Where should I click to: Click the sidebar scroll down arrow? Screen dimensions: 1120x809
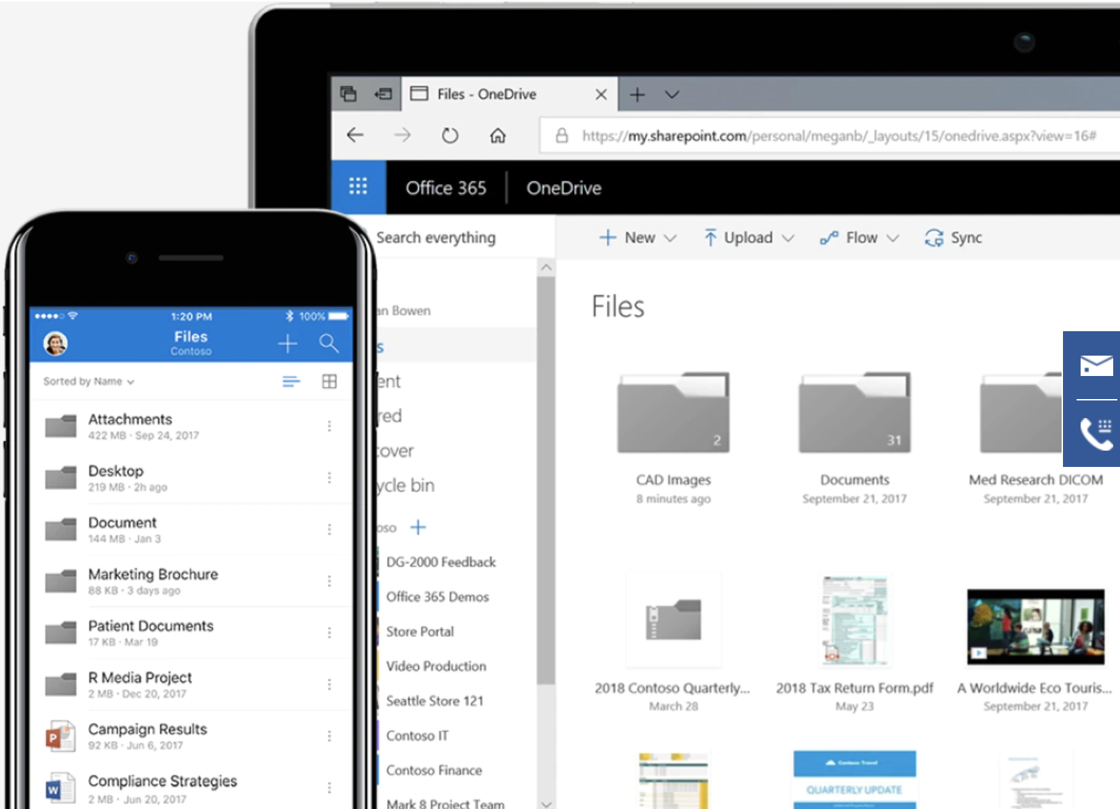click(546, 804)
